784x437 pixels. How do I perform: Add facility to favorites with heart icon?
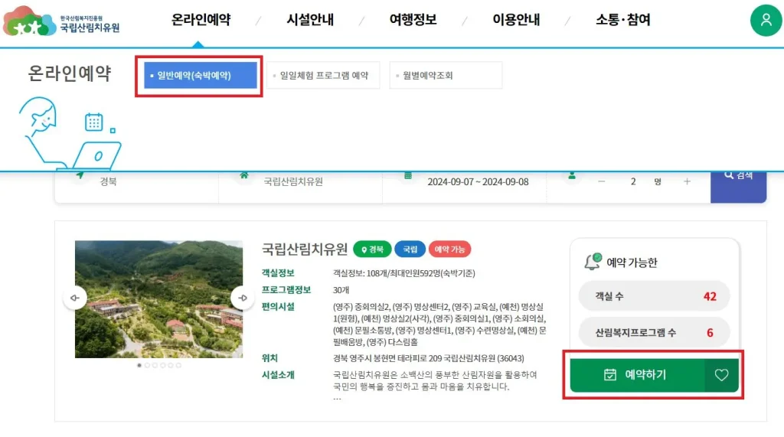click(720, 375)
